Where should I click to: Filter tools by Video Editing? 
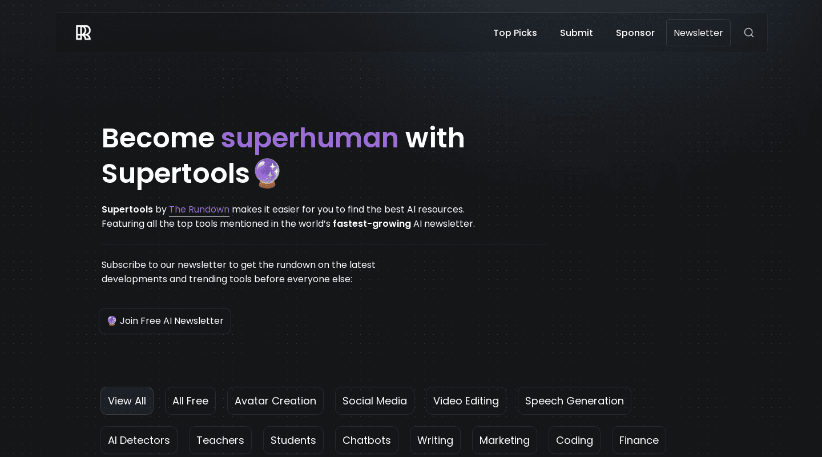click(x=466, y=401)
